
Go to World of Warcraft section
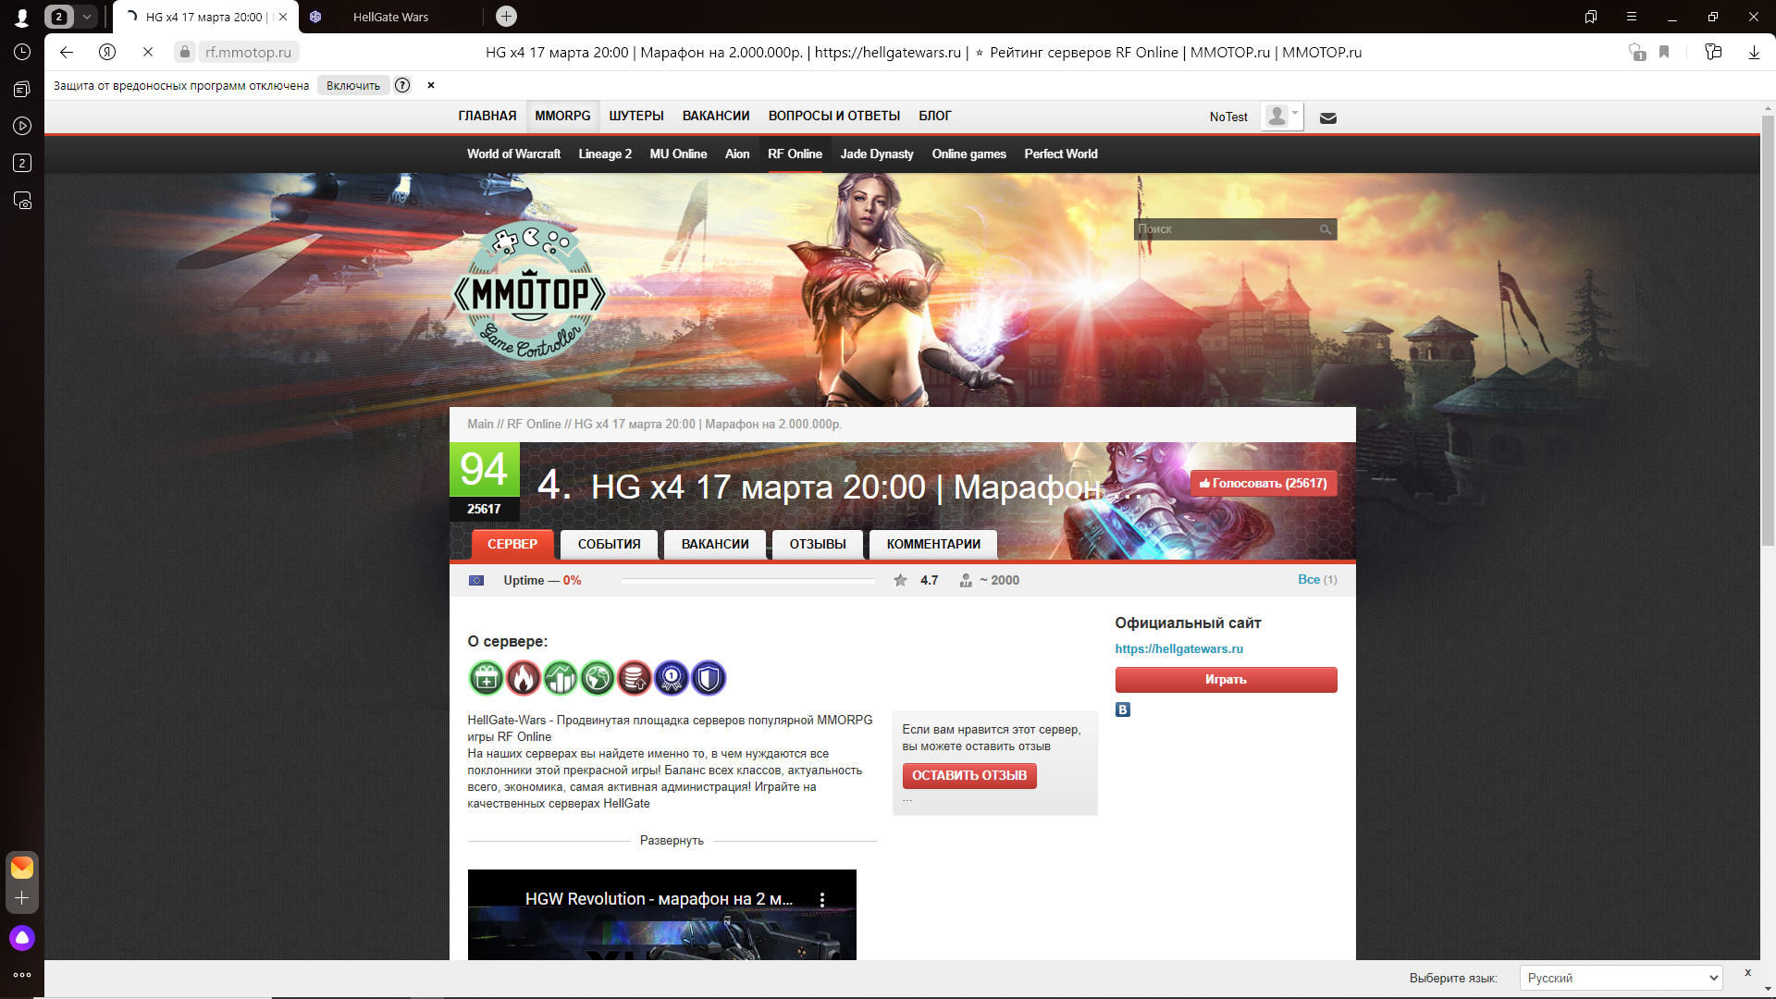(x=513, y=154)
